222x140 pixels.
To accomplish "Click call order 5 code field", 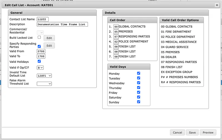I will click(x=116, y=46).
